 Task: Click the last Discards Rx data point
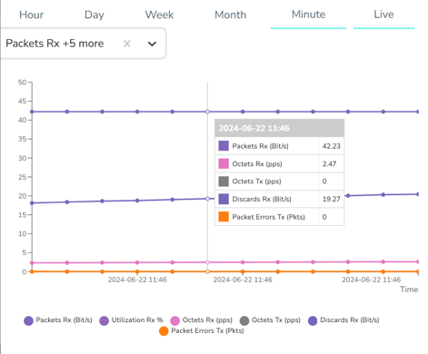[418, 194]
